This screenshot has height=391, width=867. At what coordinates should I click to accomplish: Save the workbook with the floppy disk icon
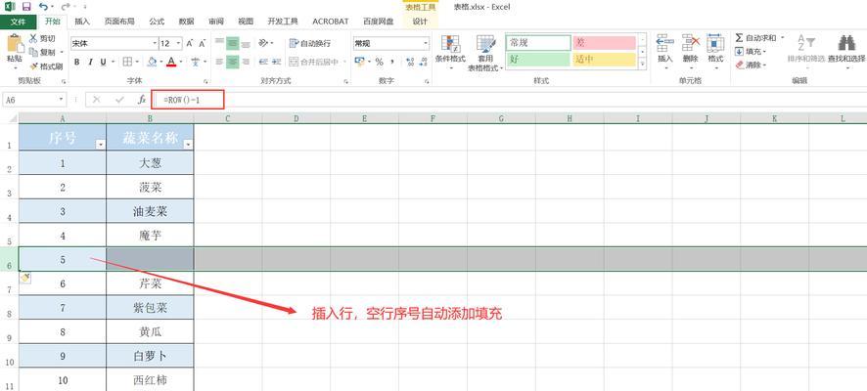(26, 7)
